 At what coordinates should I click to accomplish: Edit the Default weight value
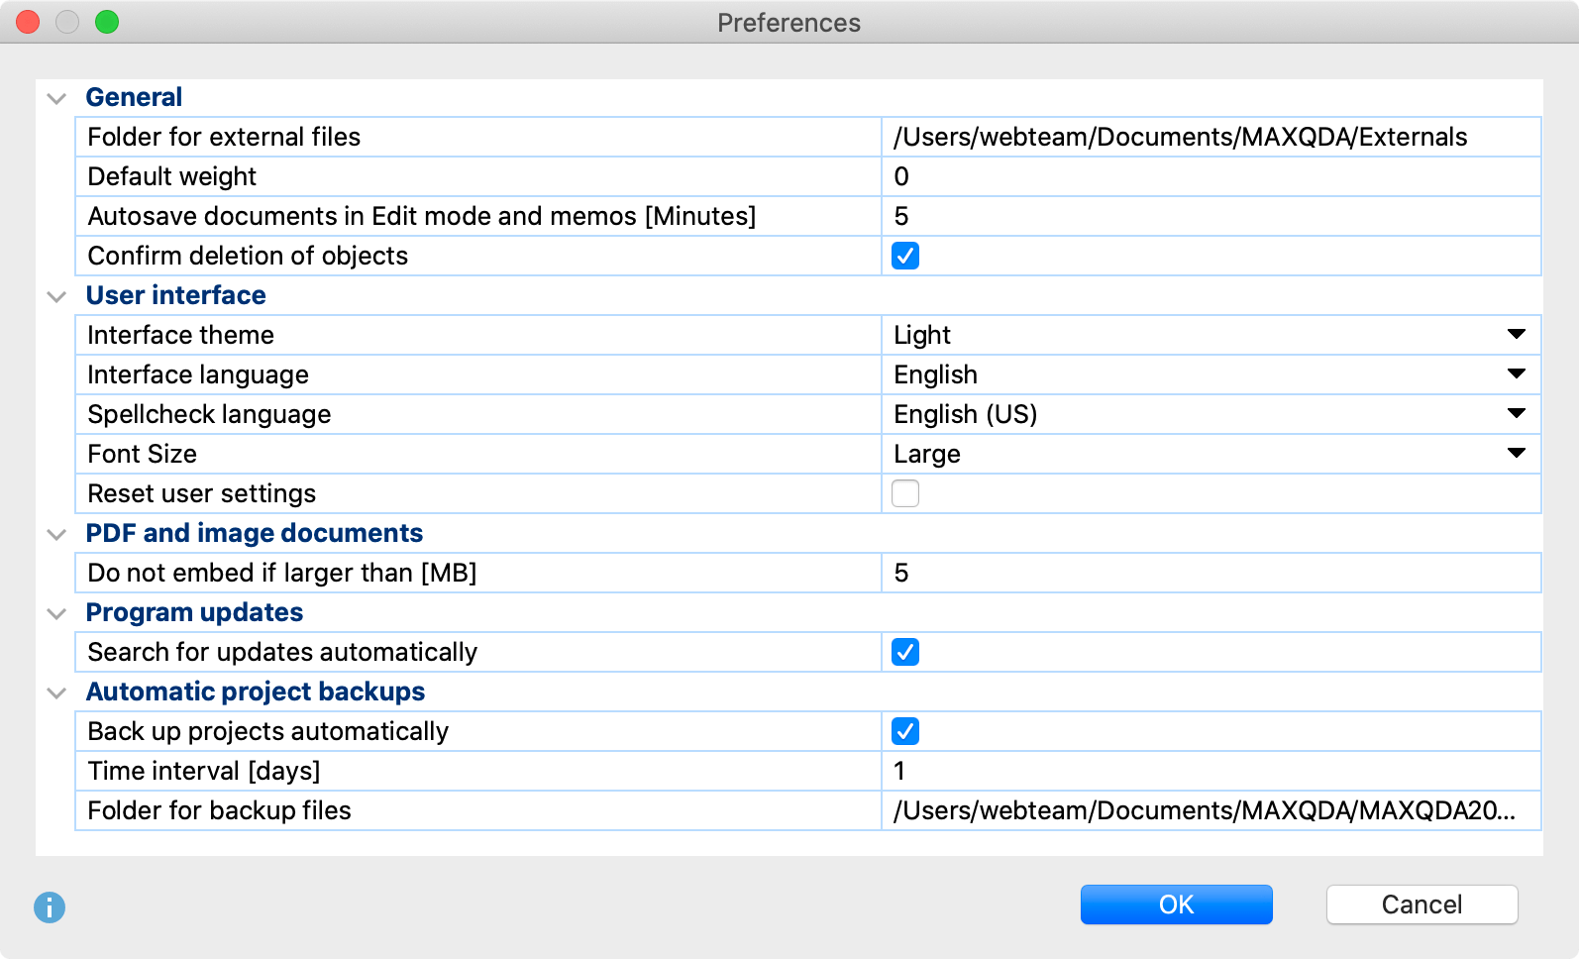[1211, 176]
